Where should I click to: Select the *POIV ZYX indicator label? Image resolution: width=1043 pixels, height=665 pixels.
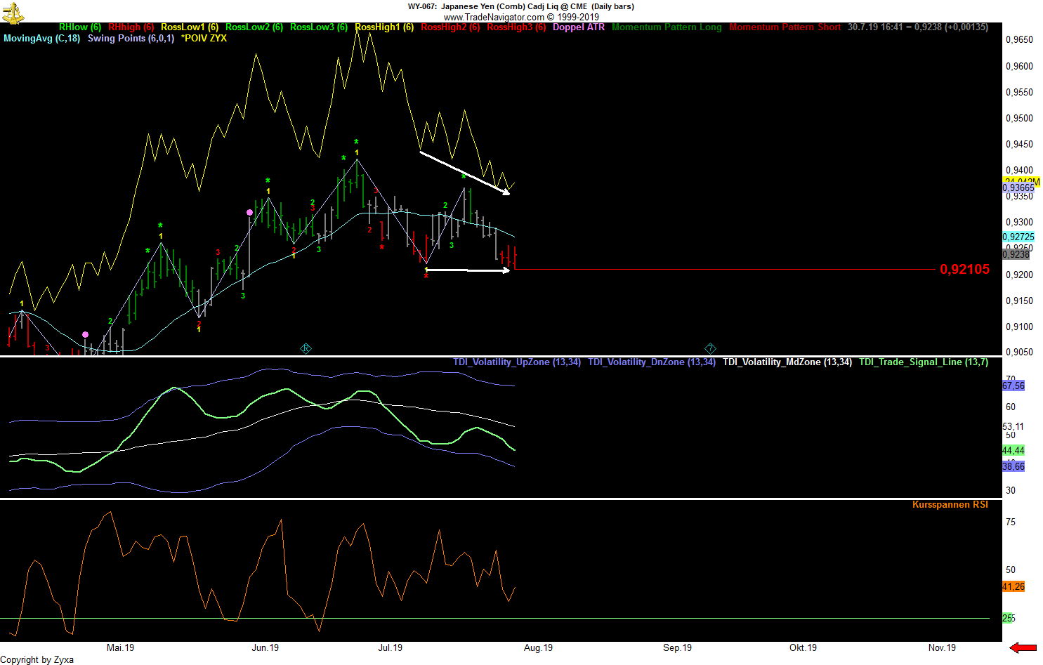click(204, 39)
